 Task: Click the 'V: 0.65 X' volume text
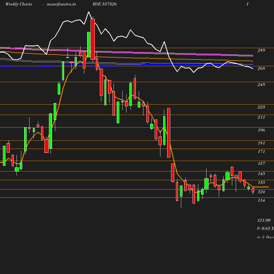[x=265, y=229]
